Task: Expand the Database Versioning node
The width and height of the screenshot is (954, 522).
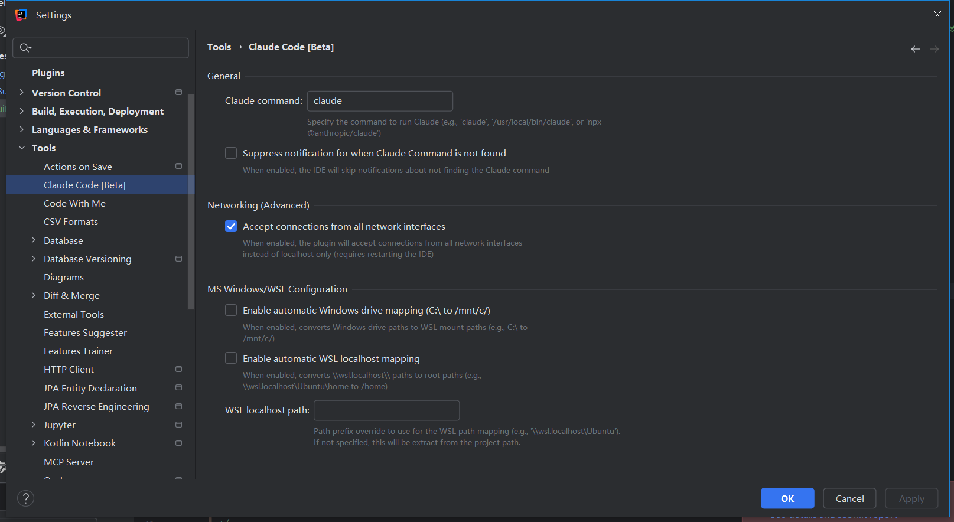Action: [x=34, y=259]
